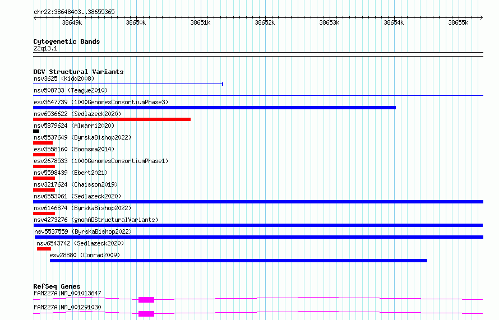
Task: Click the 38654k ruler tick label
Action: [394, 22]
